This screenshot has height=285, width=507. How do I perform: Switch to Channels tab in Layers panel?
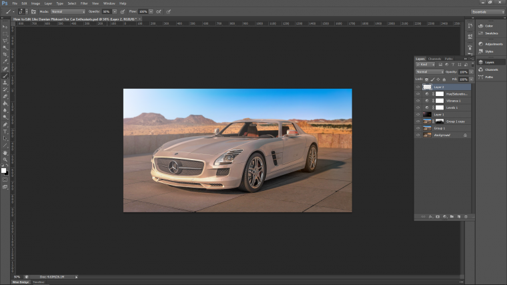434,59
